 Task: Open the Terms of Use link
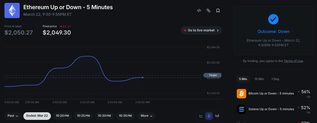click(x=293, y=61)
